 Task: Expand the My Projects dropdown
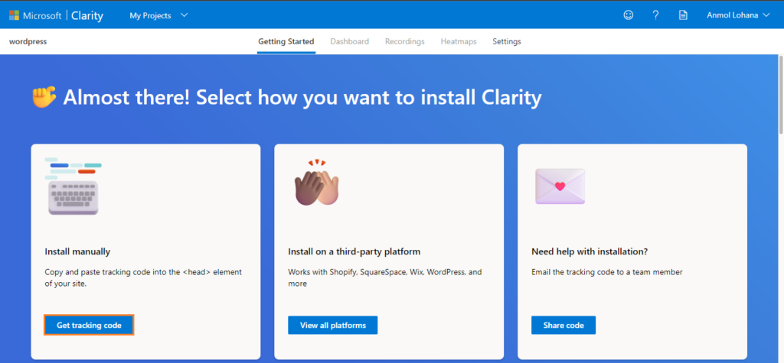tap(158, 15)
